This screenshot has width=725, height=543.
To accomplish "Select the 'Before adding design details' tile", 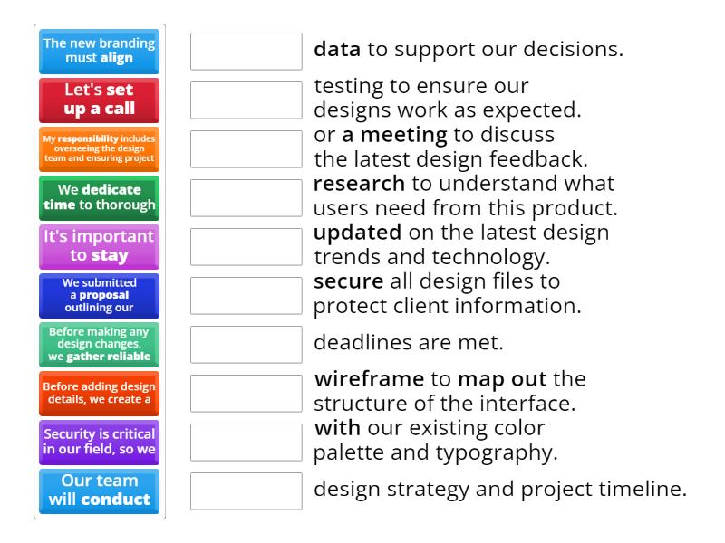I will pyautogui.click(x=100, y=393).
